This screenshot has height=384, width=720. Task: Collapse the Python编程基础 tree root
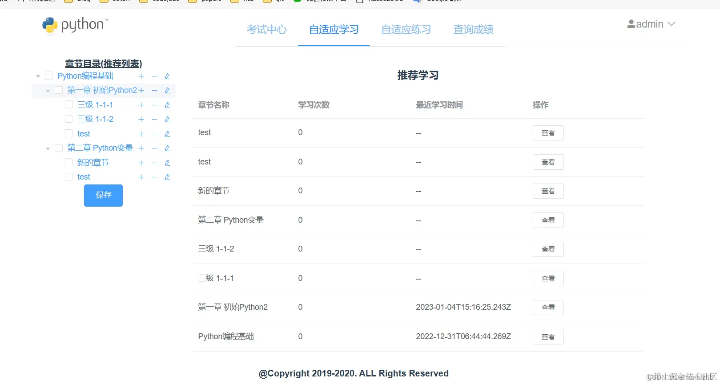(x=38, y=76)
